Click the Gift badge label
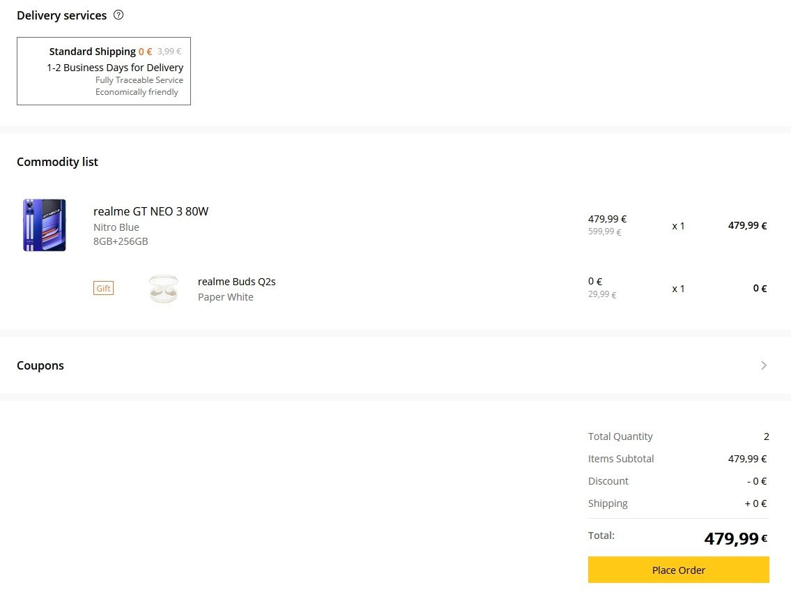Image resolution: width=791 pixels, height=592 pixels. point(103,289)
